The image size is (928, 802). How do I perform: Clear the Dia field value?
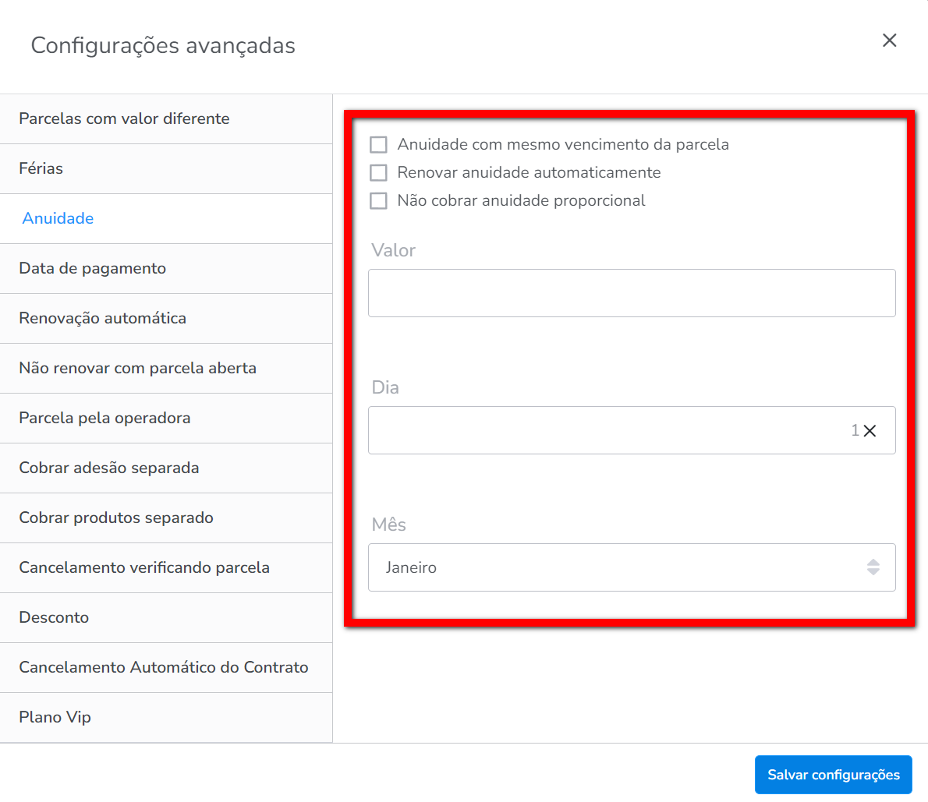[870, 431]
